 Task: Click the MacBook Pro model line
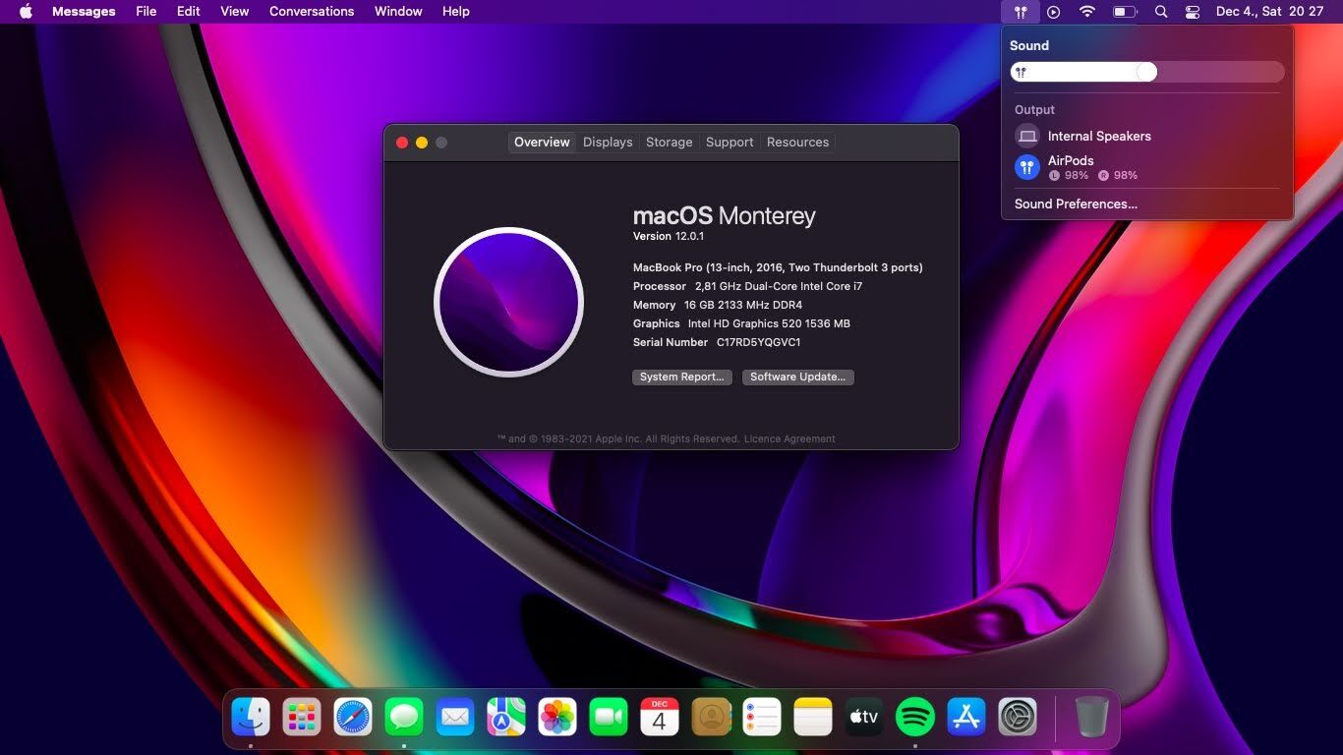[x=778, y=267]
